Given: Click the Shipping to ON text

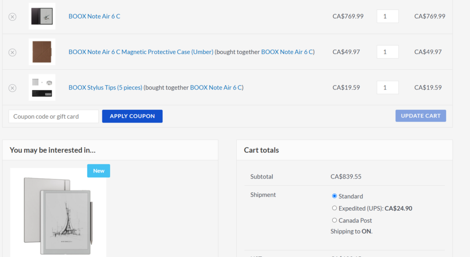Looking at the screenshot, I should pyautogui.click(x=351, y=231).
